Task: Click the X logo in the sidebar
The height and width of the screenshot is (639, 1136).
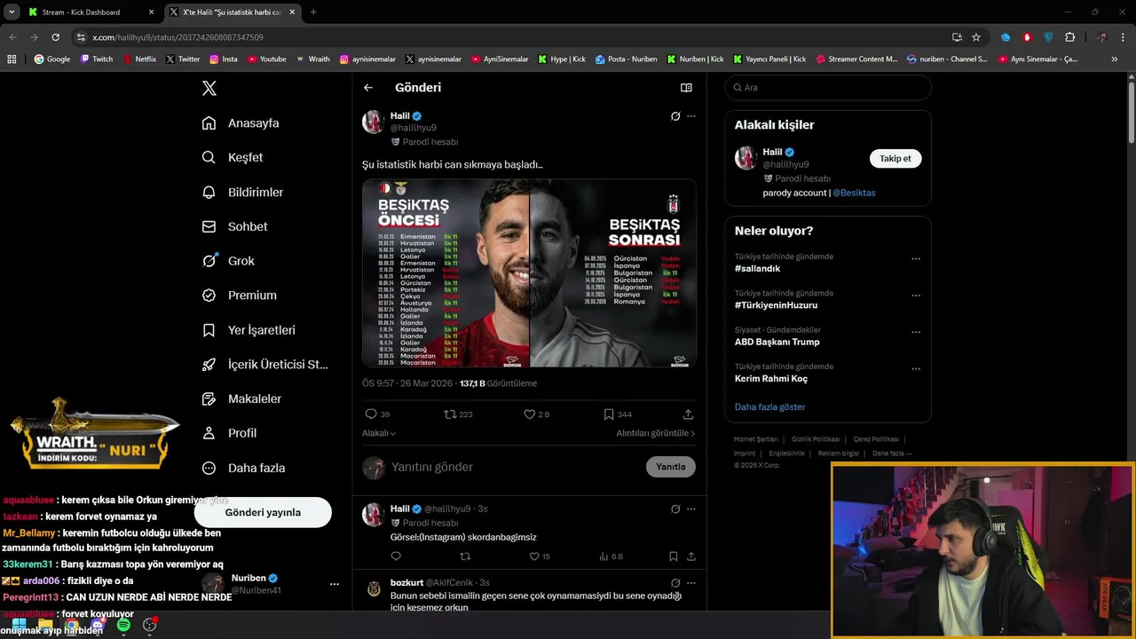Action: (x=209, y=88)
